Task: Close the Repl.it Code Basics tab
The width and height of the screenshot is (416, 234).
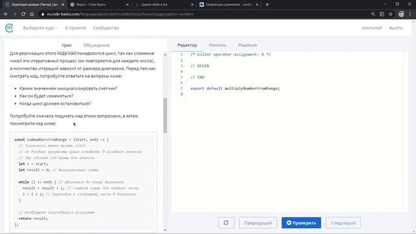Action: [127, 5]
